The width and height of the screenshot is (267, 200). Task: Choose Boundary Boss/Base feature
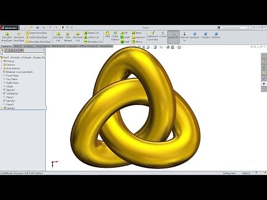coord(38,42)
